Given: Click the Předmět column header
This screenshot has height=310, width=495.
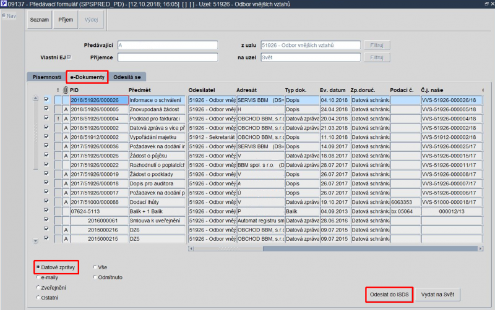Looking at the screenshot, I should pos(140,90).
